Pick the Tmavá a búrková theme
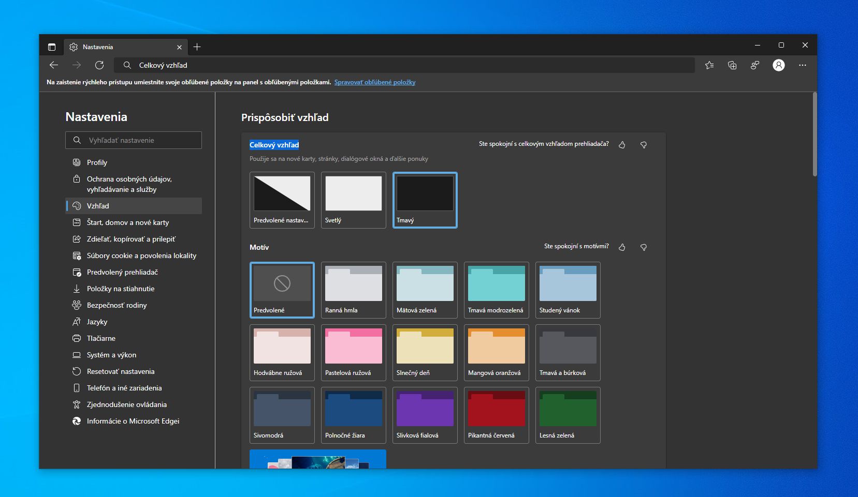The width and height of the screenshot is (858, 497). point(568,353)
